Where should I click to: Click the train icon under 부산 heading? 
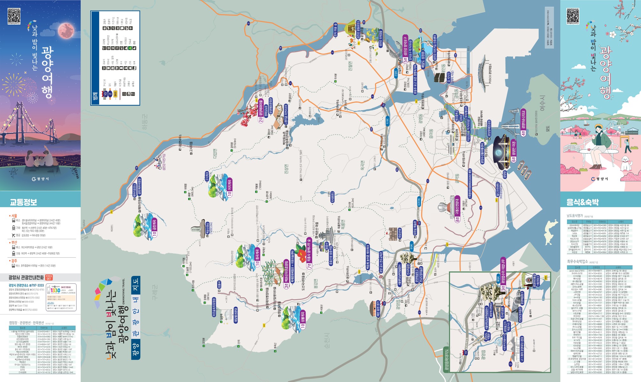coord(13,254)
